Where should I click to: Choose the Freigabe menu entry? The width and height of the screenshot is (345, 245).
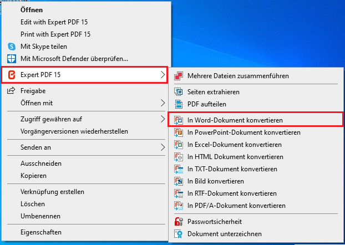point(33,91)
